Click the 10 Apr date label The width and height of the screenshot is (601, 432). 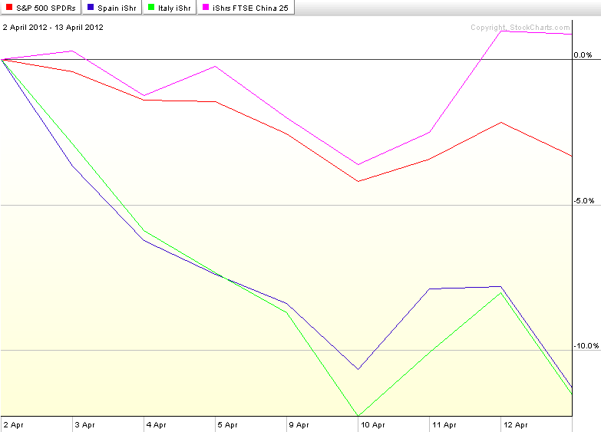click(x=373, y=425)
